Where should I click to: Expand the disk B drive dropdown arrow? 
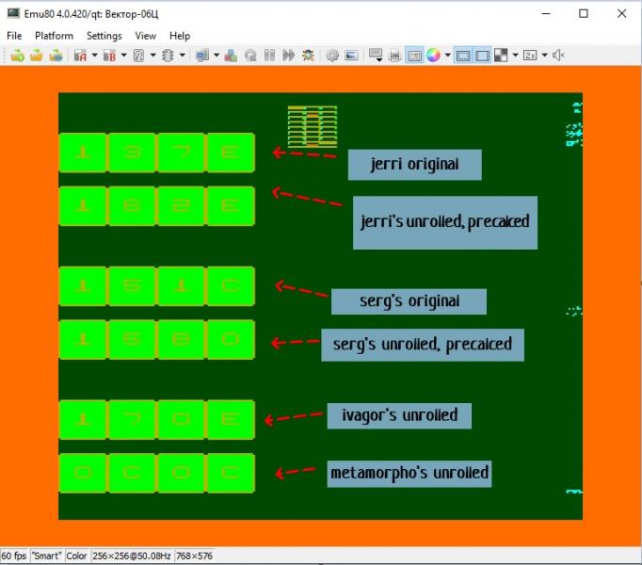[x=122, y=56]
